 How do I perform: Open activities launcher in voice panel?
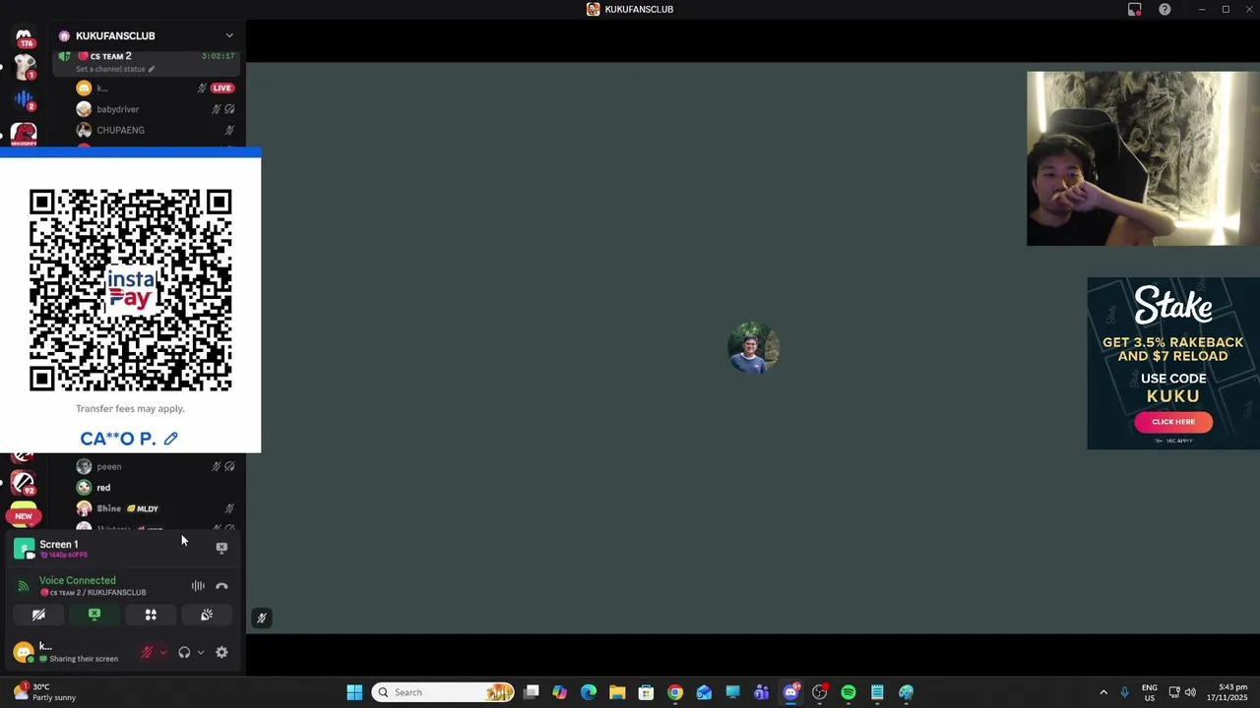click(x=151, y=615)
